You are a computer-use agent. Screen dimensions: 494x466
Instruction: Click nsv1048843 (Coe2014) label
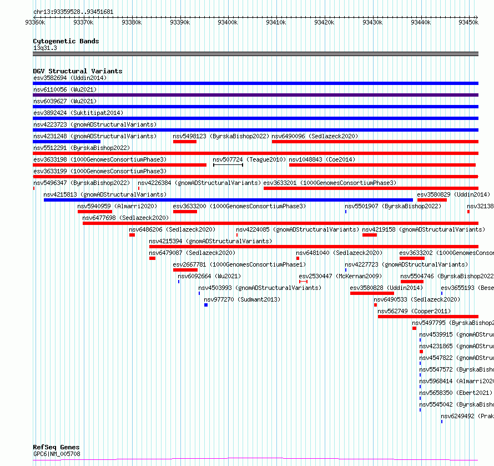pos(322,159)
